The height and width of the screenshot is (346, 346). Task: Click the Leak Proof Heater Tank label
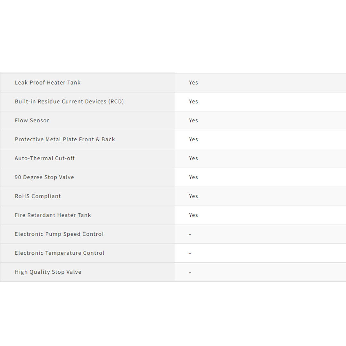47,83
